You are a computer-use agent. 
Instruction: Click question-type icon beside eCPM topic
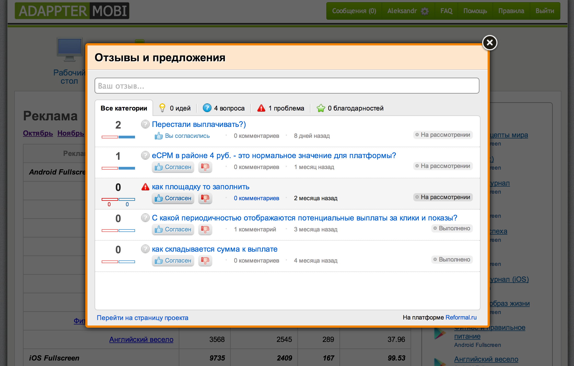[145, 155]
